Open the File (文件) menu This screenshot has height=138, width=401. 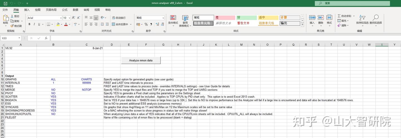(5, 10)
